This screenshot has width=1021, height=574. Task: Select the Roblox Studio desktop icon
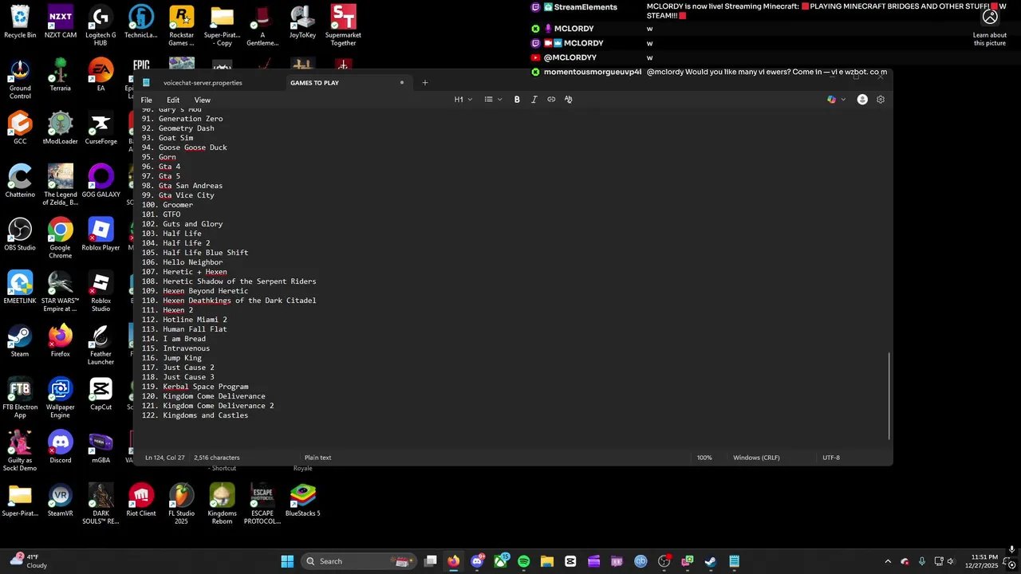pos(101,291)
